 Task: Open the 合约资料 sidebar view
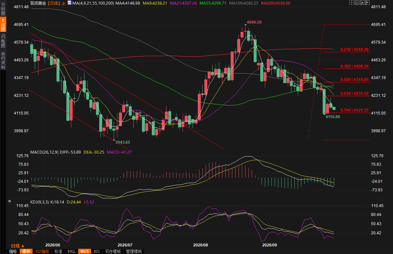(x=3, y=60)
